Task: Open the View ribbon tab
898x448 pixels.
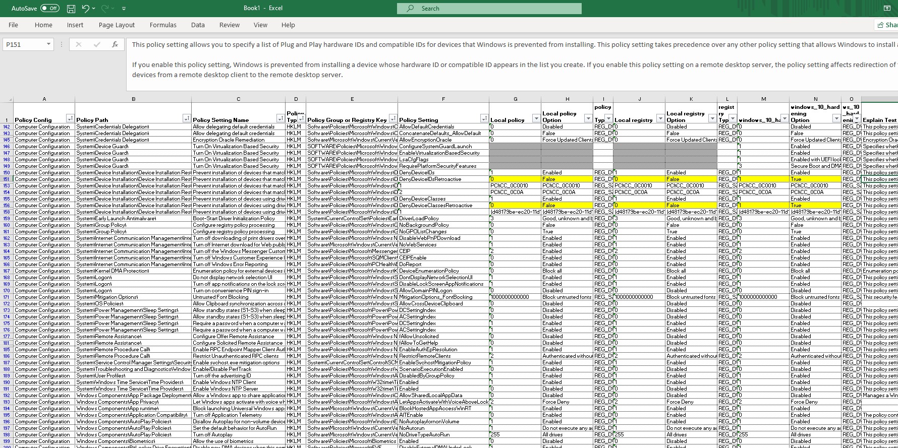Action: 260,25
